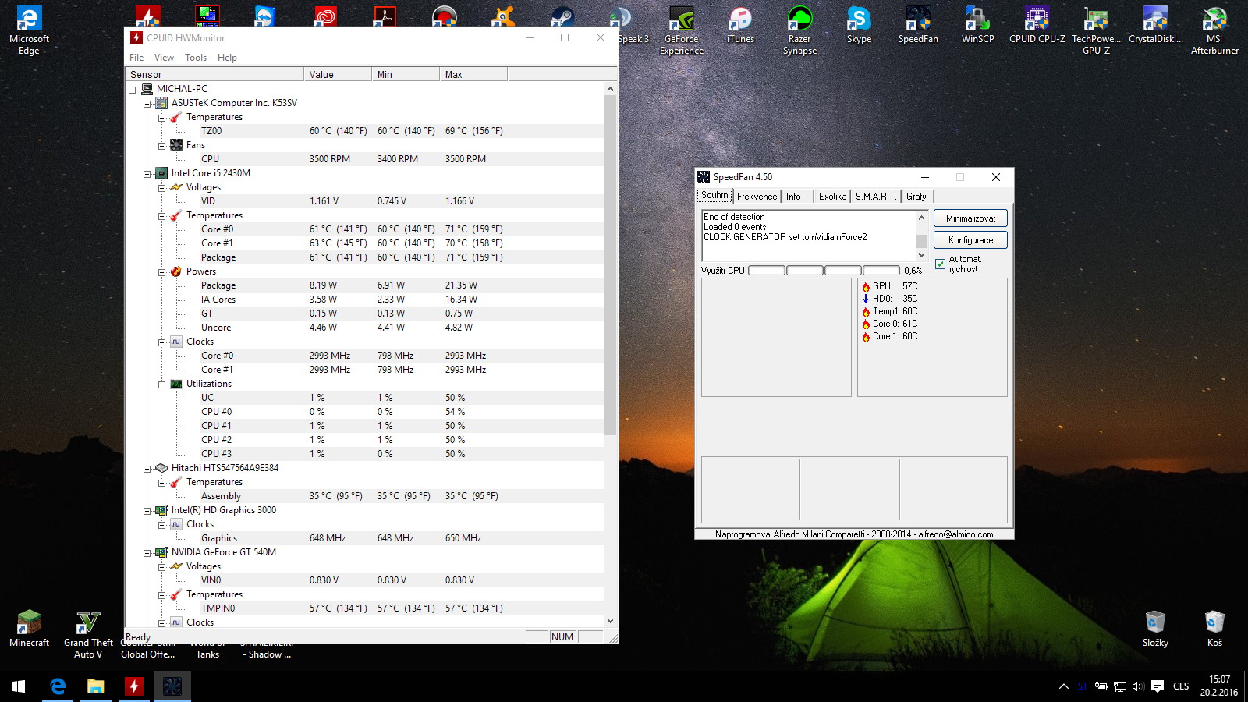Open Microsoft Edge desktop shortcut
Screen dimensions: 1248x702
point(29,31)
